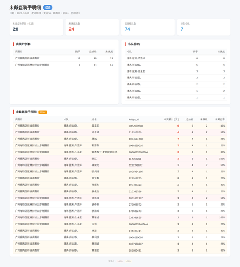Click the red 6 weekly cumulative value
This screenshot has width=240, height=267.
tap(178, 126)
